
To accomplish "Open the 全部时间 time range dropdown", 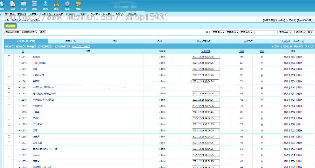I will click(299, 32).
